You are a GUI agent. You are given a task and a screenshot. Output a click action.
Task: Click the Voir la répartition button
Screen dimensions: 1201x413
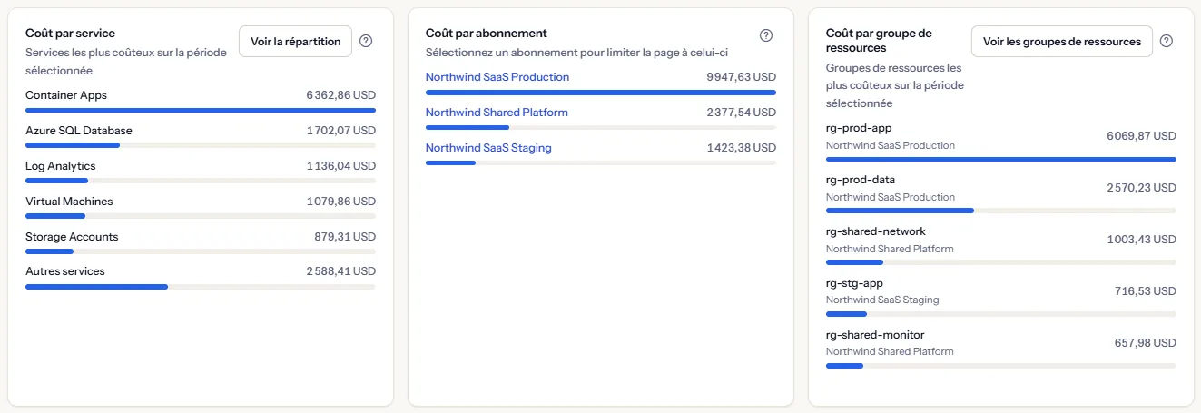[x=295, y=42]
